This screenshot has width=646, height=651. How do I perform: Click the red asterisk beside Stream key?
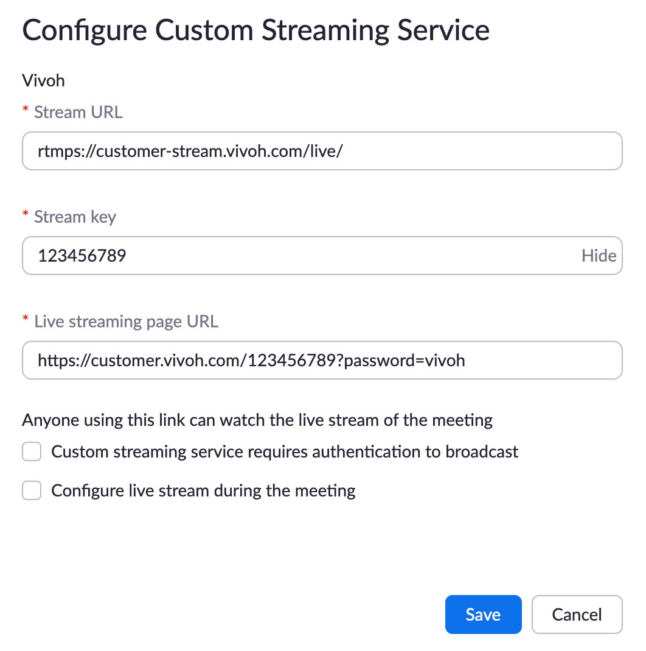[26, 215]
